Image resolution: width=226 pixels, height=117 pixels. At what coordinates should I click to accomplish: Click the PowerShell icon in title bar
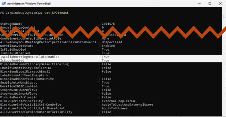(x=4, y=3)
